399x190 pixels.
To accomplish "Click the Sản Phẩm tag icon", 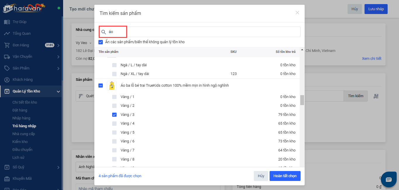I will point(7,68).
